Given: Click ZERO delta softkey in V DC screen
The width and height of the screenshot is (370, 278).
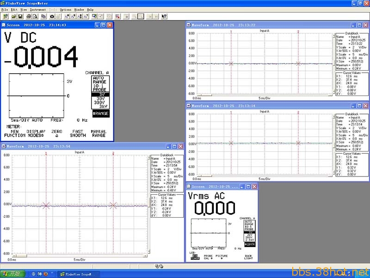Looking at the screenshot, I should (56, 133).
